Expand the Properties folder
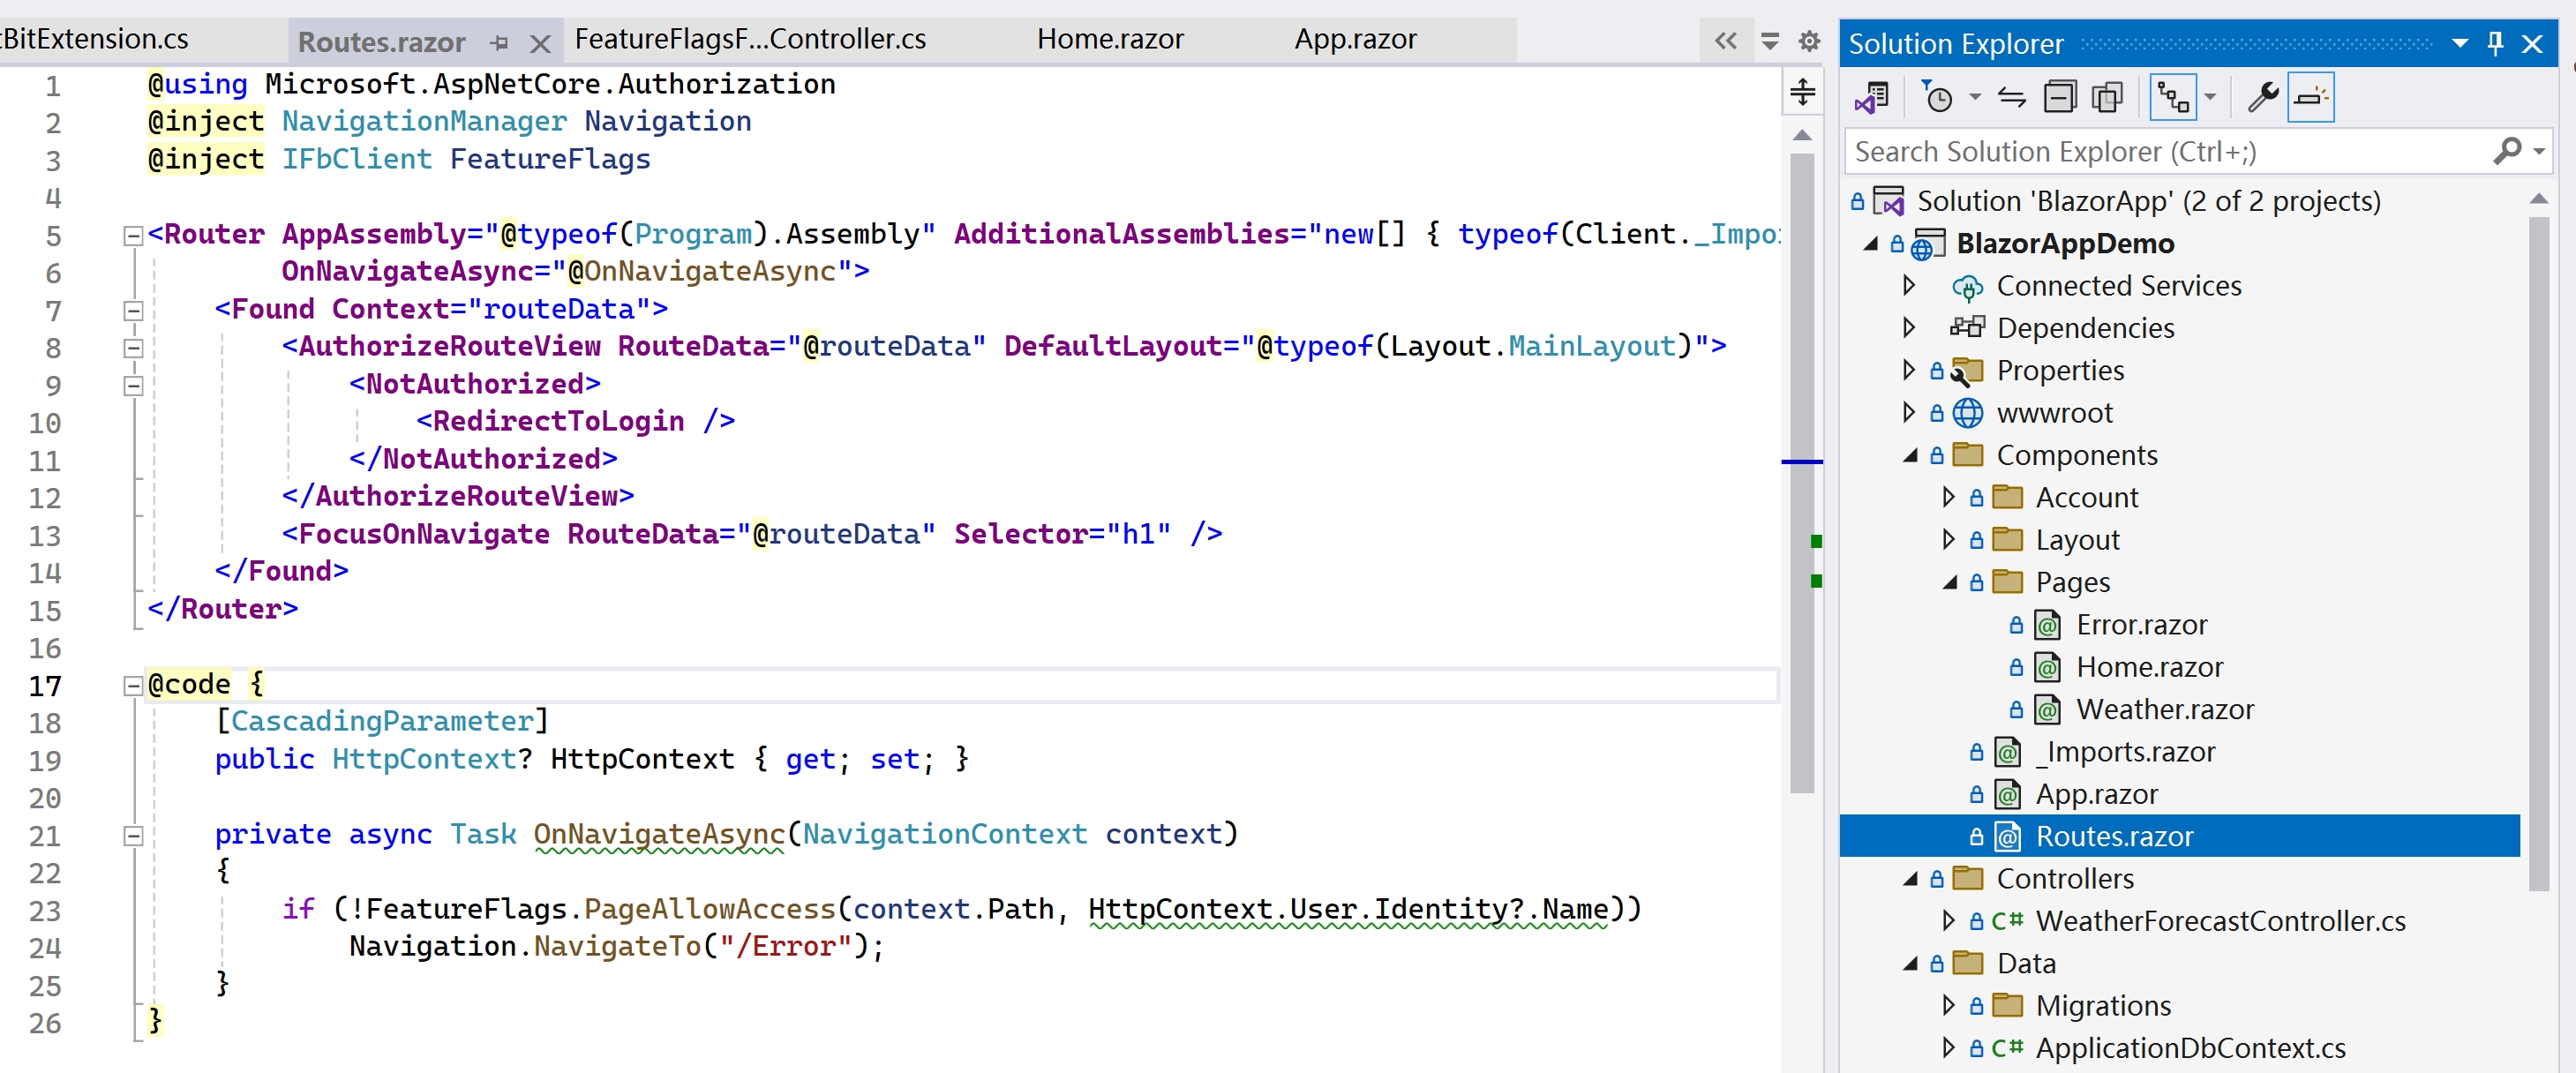Viewport: 2576px width, 1073px height. [x=1908, y=371]
